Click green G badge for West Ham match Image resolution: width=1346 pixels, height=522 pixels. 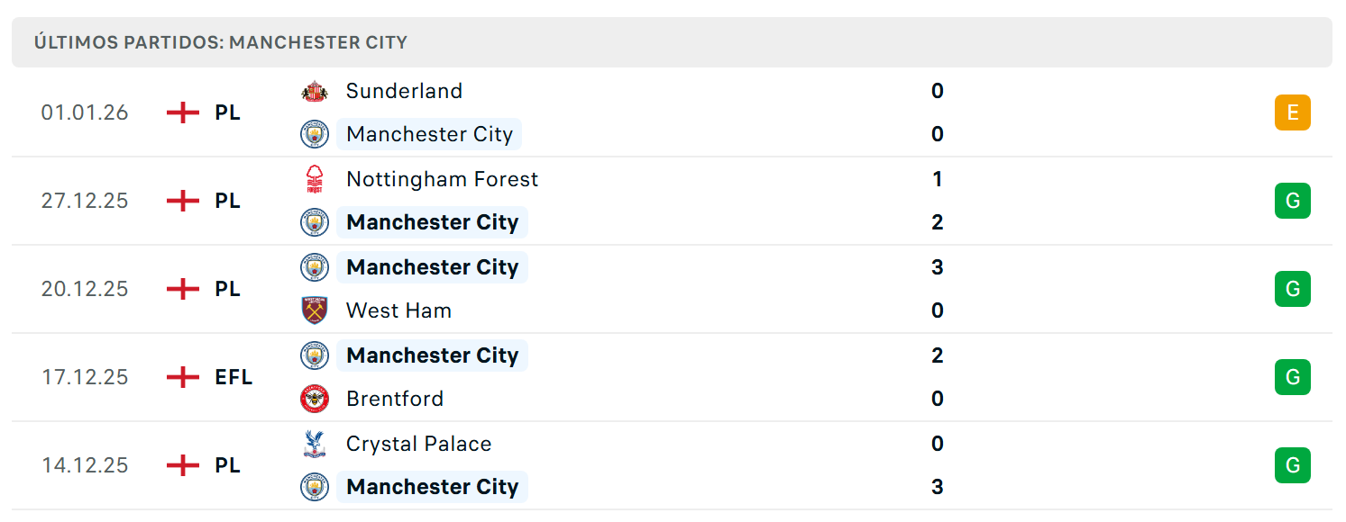pos(1292,289)
